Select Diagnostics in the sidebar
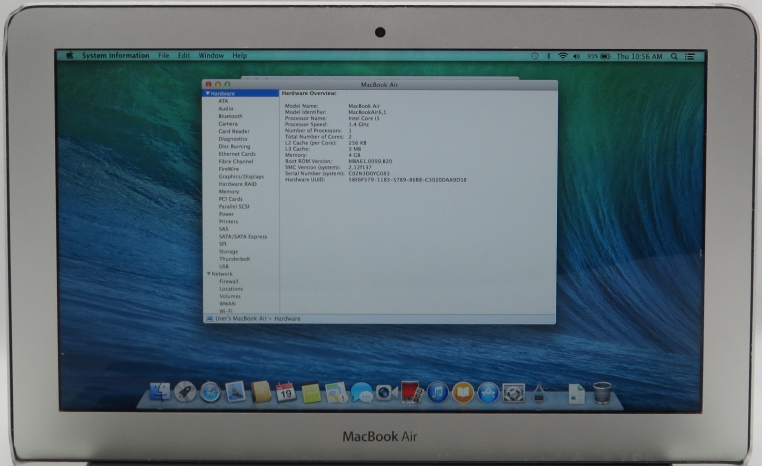The height and width of the screenshot is (466, 762). coord(233,139)
